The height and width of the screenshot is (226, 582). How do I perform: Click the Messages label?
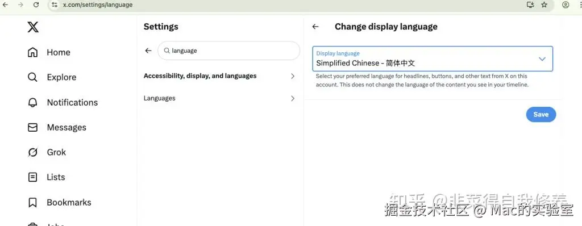pyautogui.click(x=66, y=127)
